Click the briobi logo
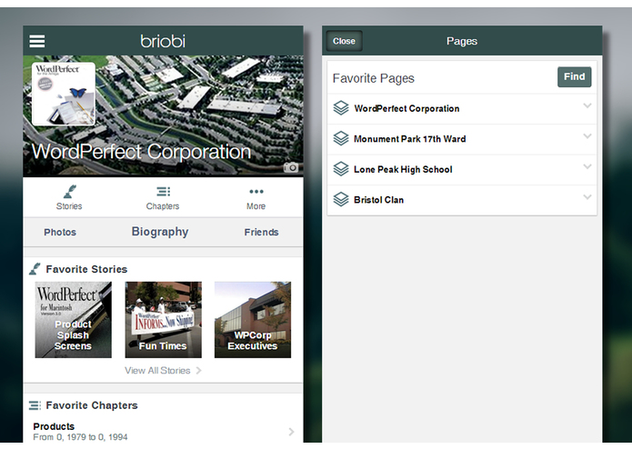This screenshot has width=632, height=449. pyautogui.click(x=163, y=41)
